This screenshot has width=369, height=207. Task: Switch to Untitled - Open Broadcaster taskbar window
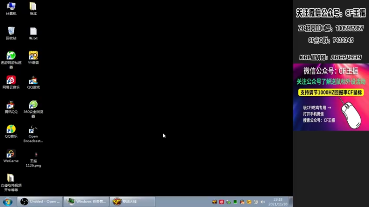coord(40,201)
